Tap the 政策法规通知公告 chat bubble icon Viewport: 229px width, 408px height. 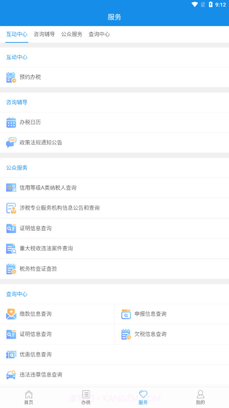pyautogui.click(x=11, y=143)
